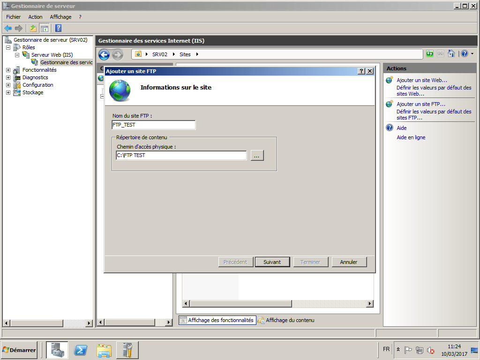This screenshot has width=480, height=360.
Task: Toggle the show console tree toolbar icon
Action: click(44, 28)
